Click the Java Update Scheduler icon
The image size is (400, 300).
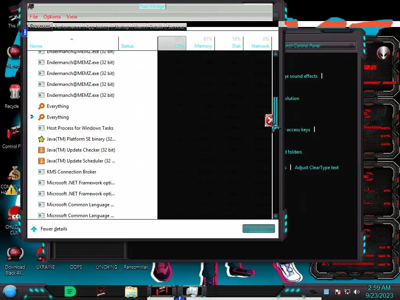(41, 161)
